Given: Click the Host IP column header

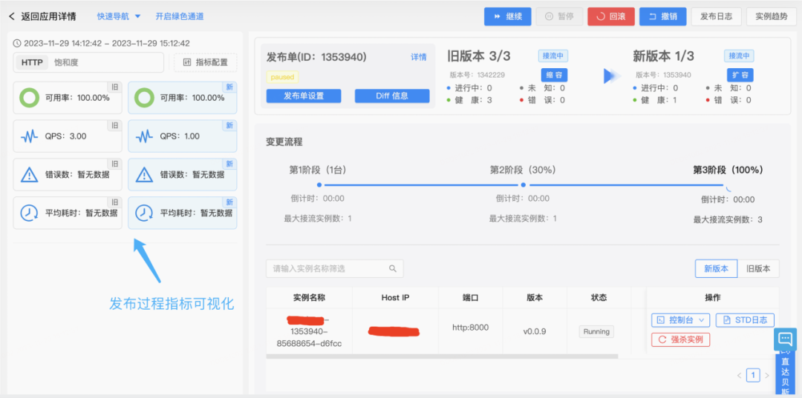Looking at the screenshot, I should tap(395, 297).
